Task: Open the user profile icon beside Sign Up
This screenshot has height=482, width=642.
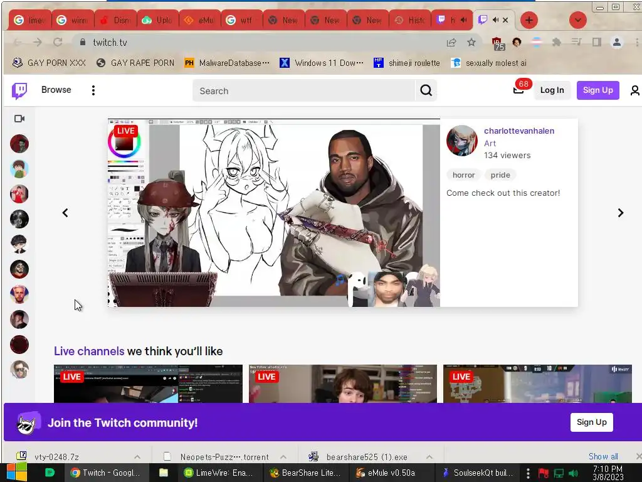Action: point(634,90)
